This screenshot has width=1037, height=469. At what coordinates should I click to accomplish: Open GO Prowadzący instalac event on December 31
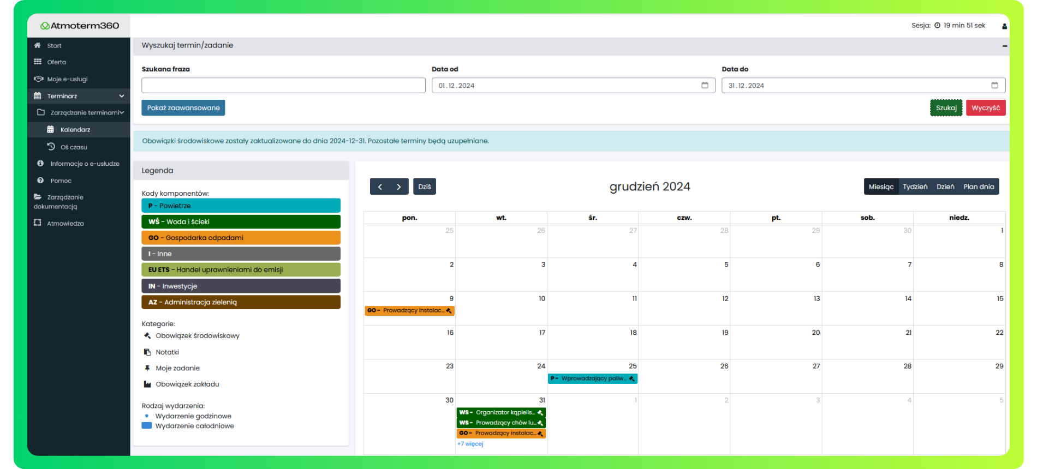click(x=501, y=434)
